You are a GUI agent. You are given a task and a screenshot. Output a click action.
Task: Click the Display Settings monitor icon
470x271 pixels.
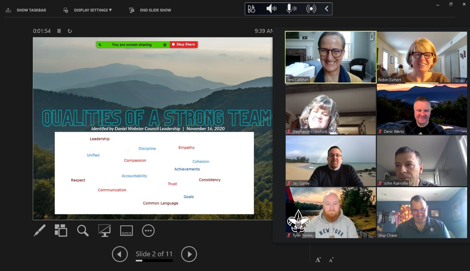[x=66, y=10]
